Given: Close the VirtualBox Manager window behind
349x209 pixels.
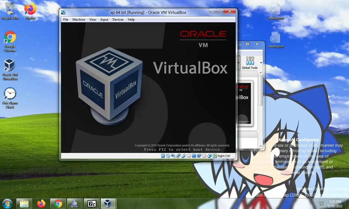Looking at the screenshot, I should click(x=257, y=44).
